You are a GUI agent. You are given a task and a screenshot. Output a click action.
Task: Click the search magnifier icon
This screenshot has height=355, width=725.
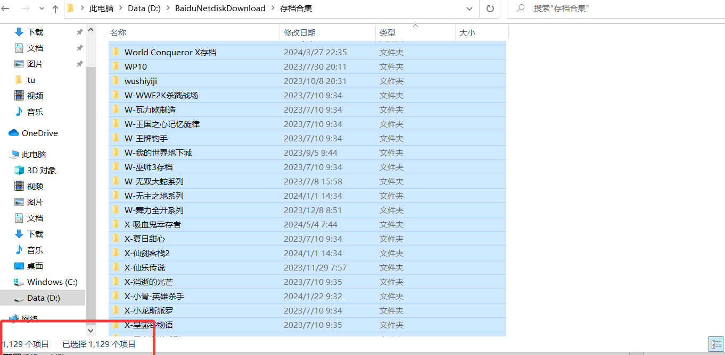(520, 9)
